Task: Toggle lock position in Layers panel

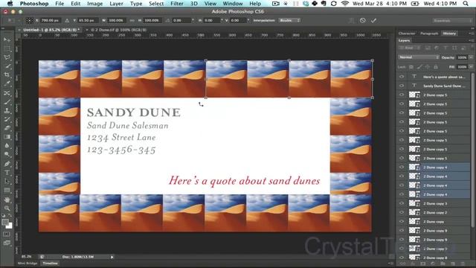Action: pos(428,67)
